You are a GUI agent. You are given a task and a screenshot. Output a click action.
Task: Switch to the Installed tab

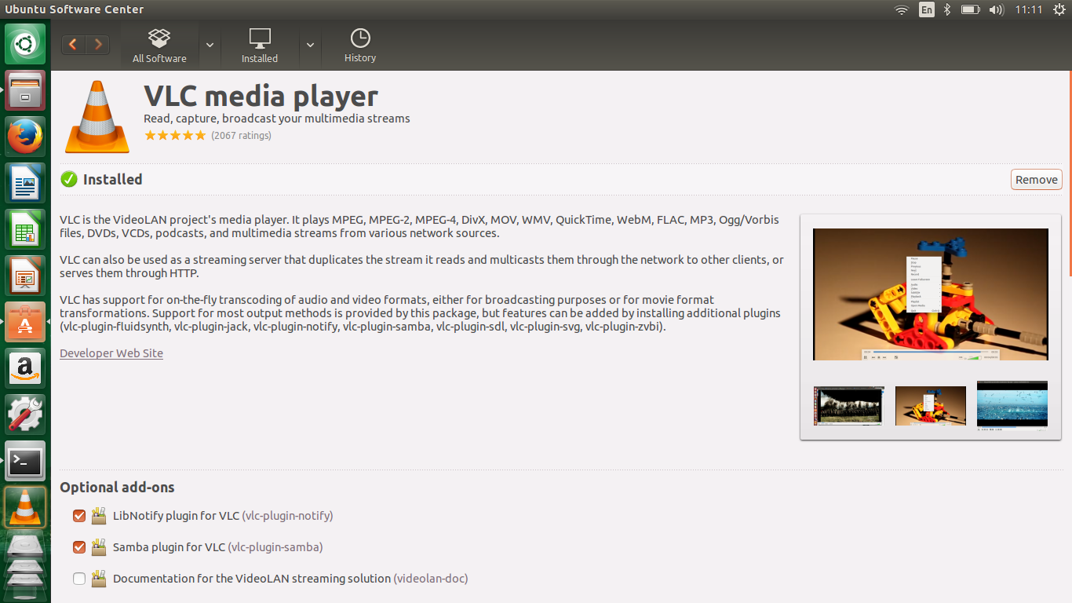point(259,45)
